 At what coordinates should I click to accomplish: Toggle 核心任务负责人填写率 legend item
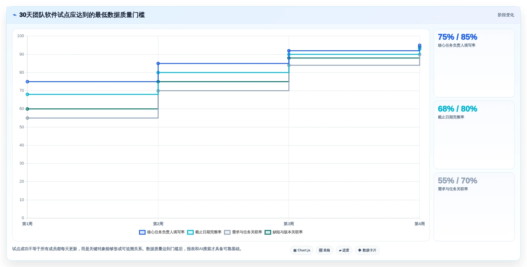coord(162,232)
